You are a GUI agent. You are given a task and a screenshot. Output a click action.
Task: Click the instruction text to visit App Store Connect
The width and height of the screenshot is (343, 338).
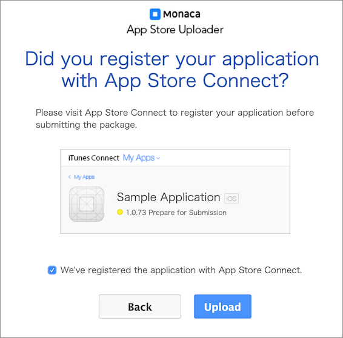pyautogui.click(x=175, y=119)
